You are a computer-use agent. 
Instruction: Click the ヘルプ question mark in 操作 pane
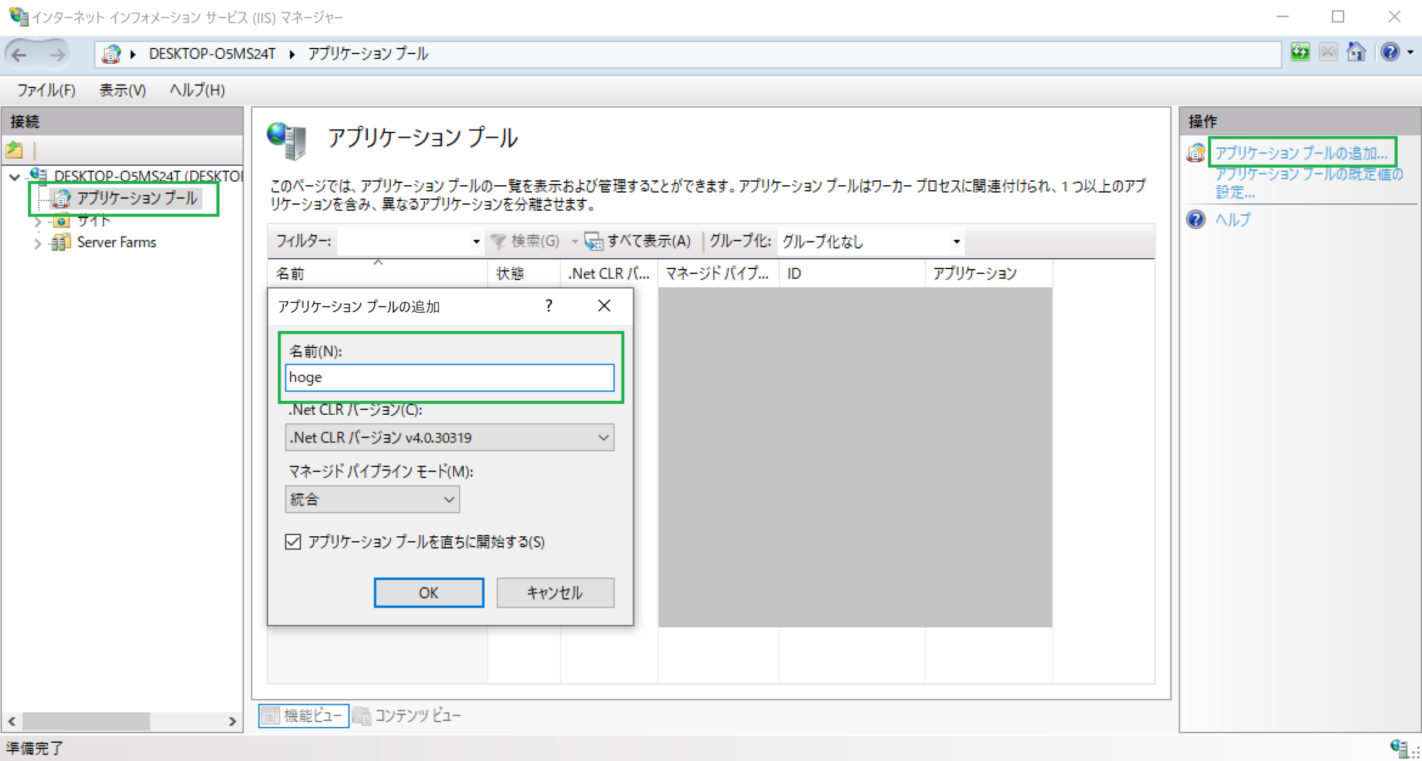point(1196,220)
